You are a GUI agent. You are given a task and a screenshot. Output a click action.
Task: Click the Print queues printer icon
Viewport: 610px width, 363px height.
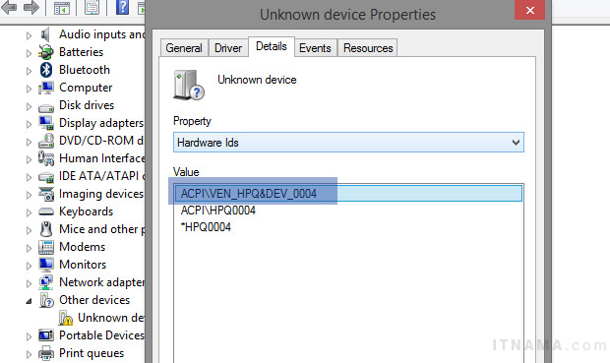[46, 353]
